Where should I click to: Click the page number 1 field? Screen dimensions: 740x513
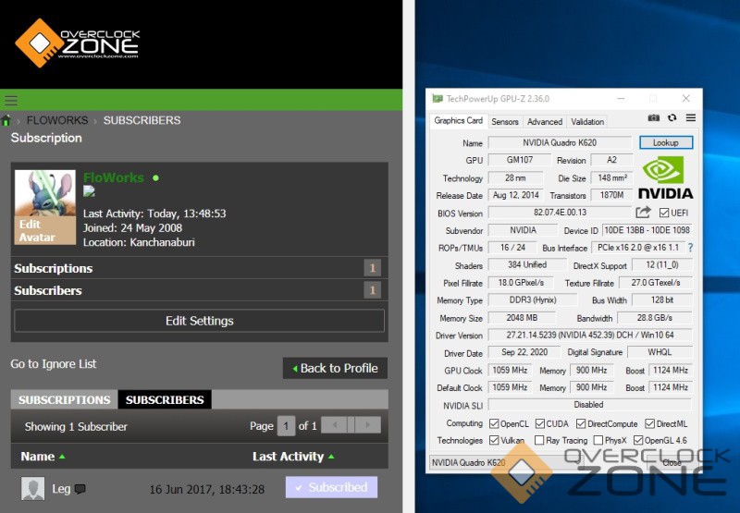pyautogui.click(x=286, y=426)
